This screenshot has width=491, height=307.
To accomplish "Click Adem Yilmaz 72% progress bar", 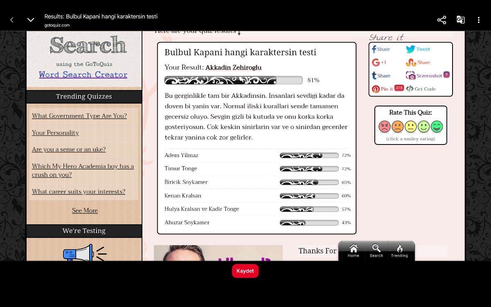I will pos(309,156).
